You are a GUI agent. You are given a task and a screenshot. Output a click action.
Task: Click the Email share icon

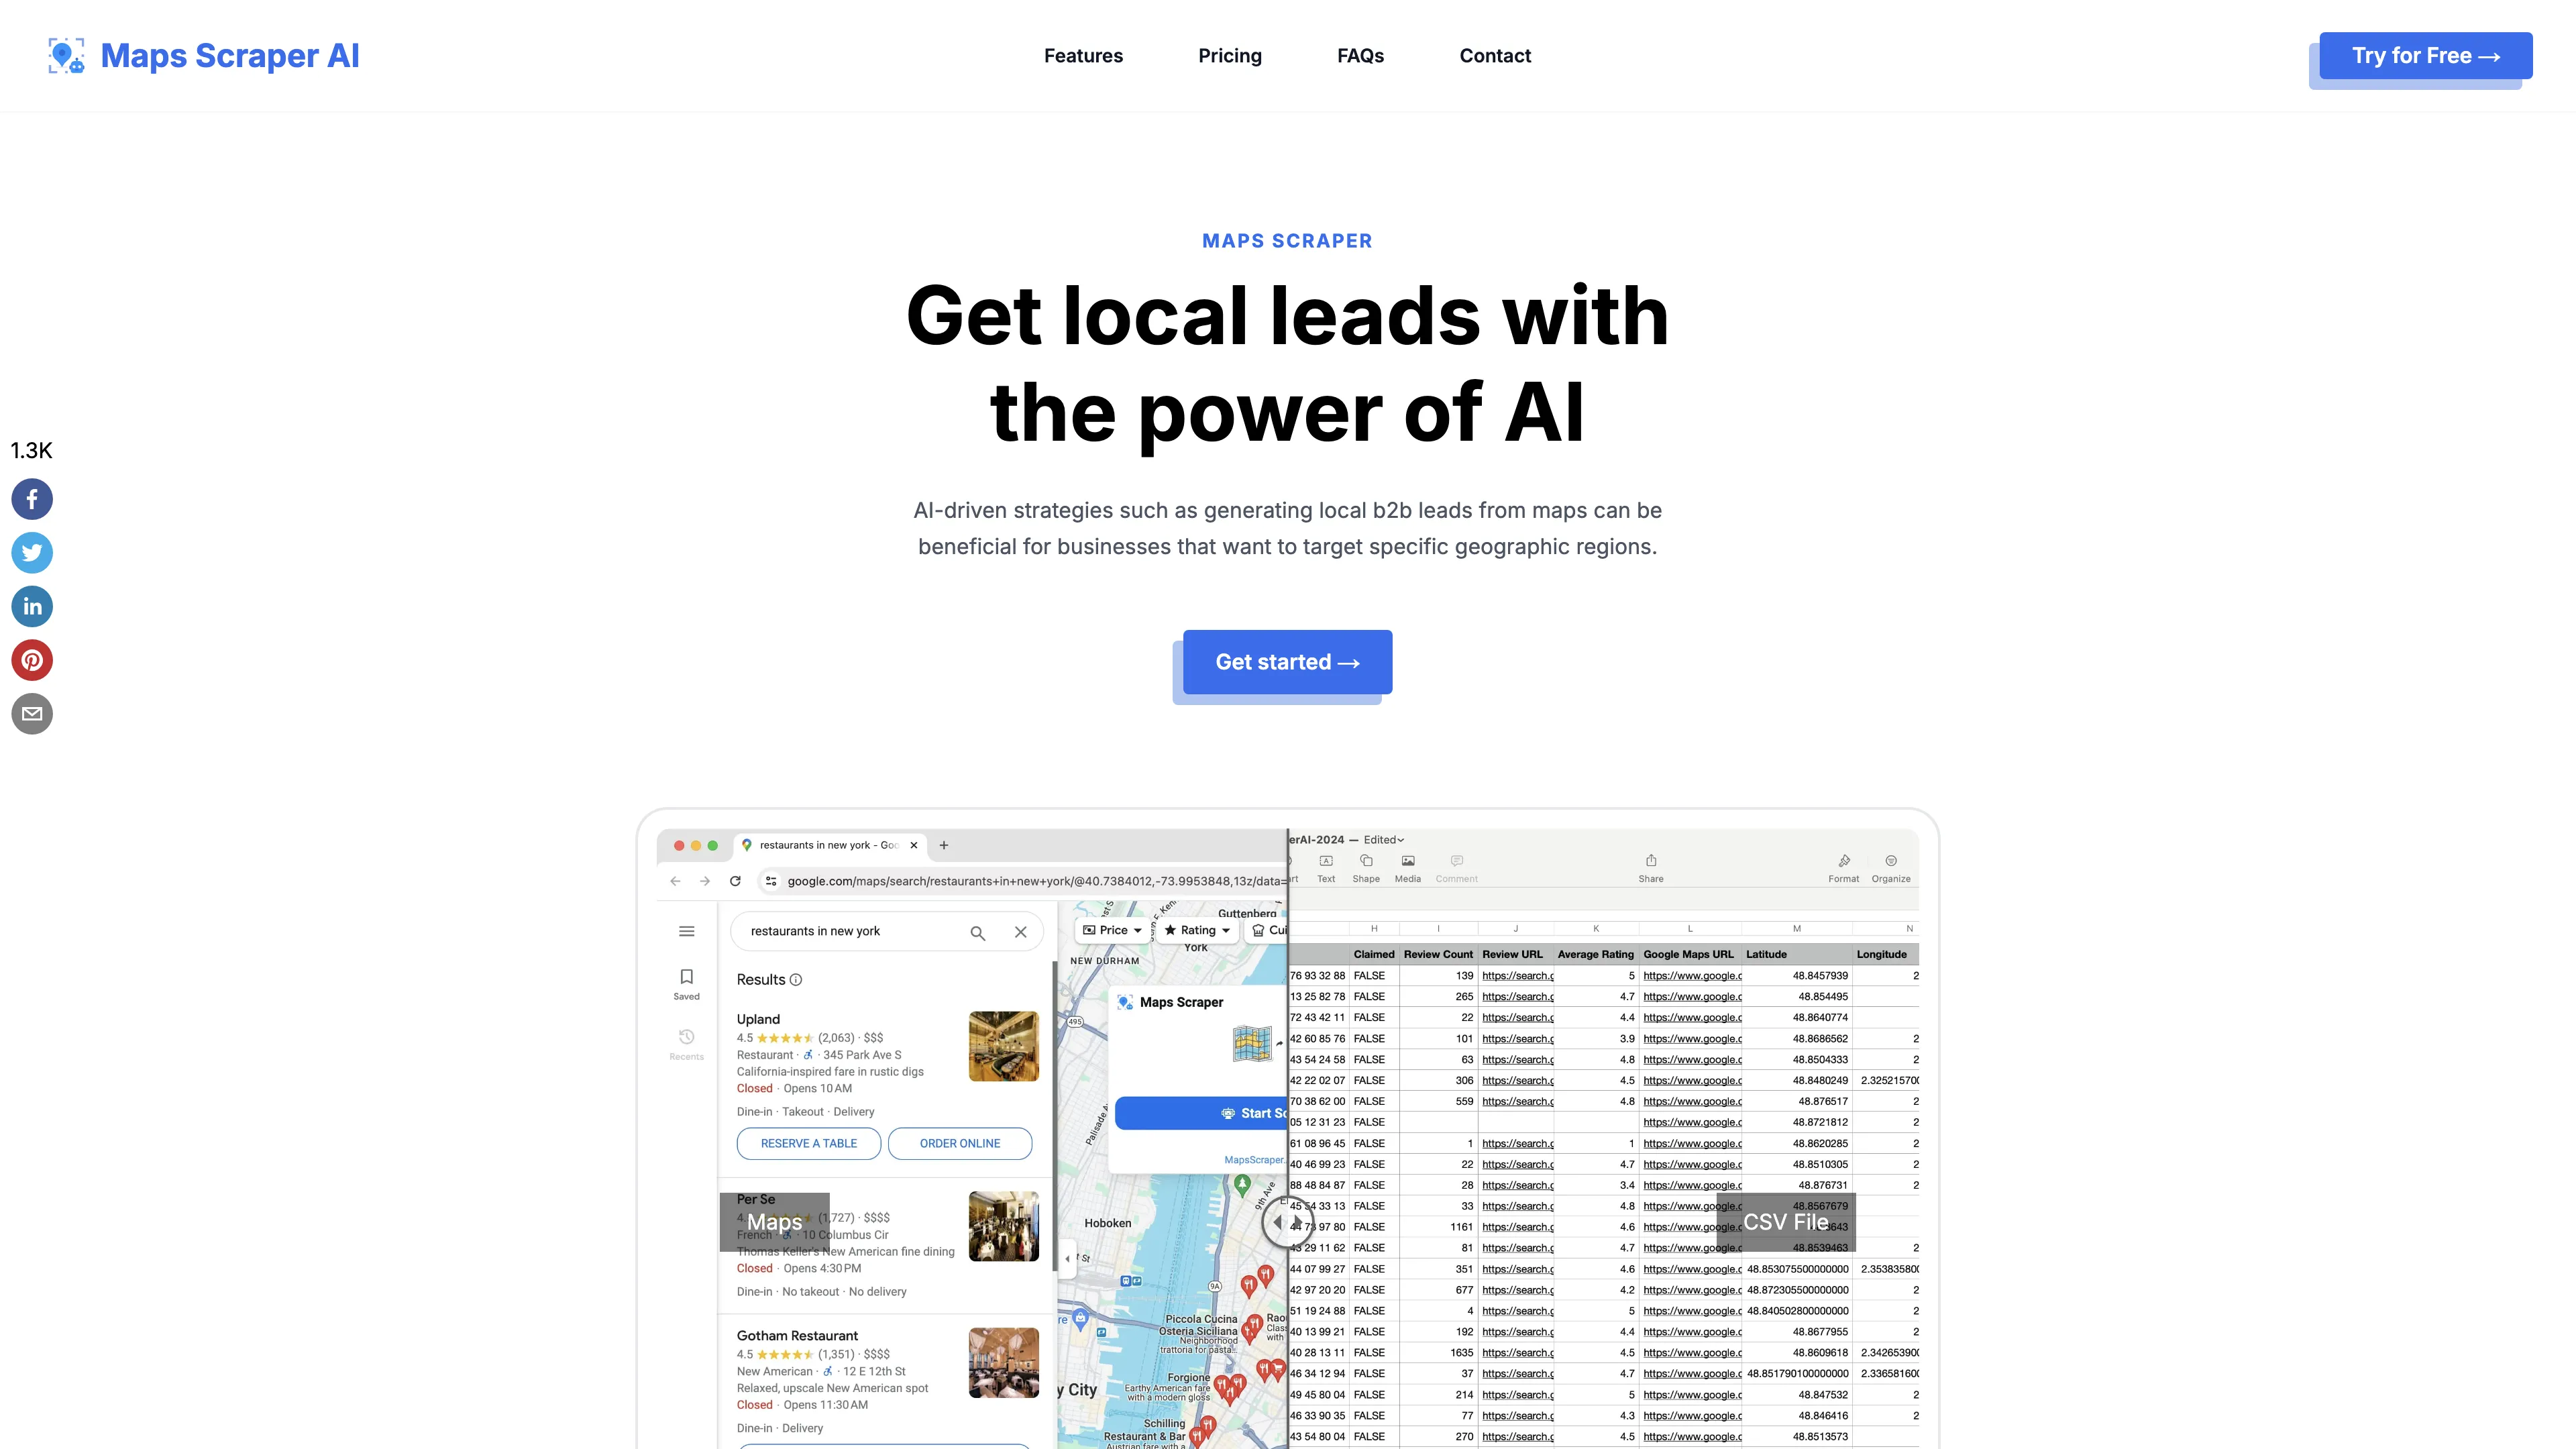(x=32, y=713)
